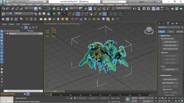Screen dimensions: 184x103
Task: Open the Utilities wrench panel tab
Action: (x=181, y=23)
